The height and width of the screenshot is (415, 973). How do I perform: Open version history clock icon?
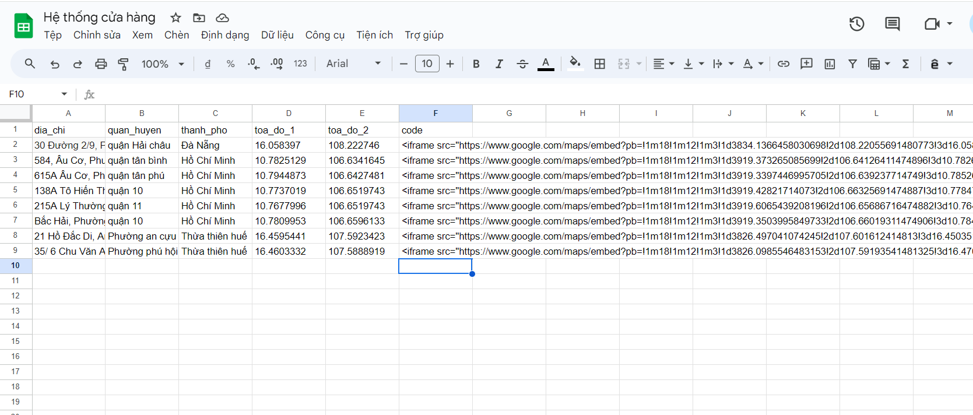[856, 24]
